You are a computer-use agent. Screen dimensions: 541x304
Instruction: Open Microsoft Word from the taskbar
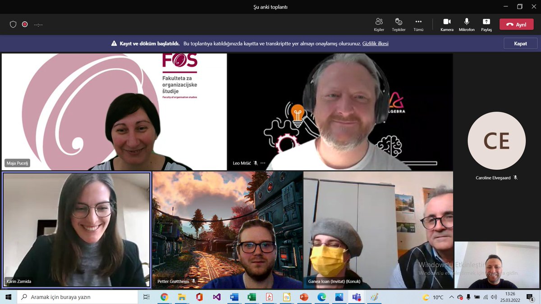pos(234,297)
